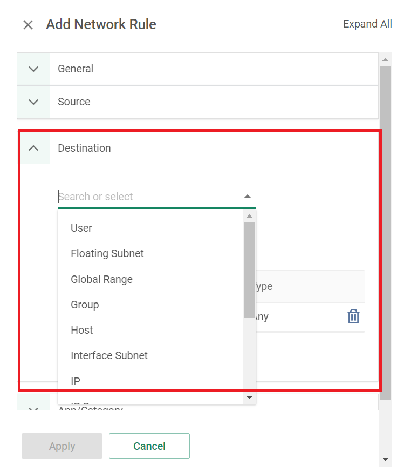Click dropdown list scroll down arrow
Screen dimensions: 397x472
(x=249, y=397)
